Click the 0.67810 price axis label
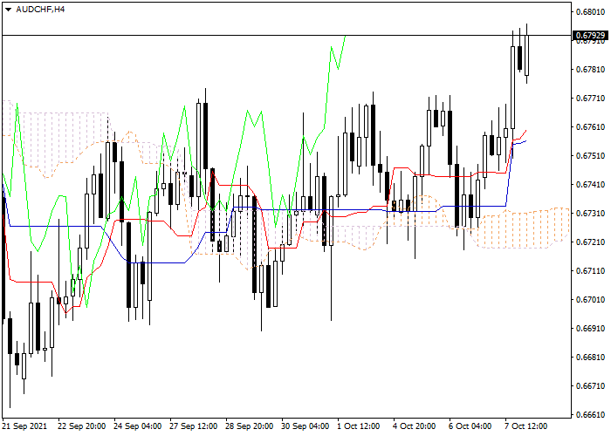The image size is (611, 436). (x=590, y=70)
